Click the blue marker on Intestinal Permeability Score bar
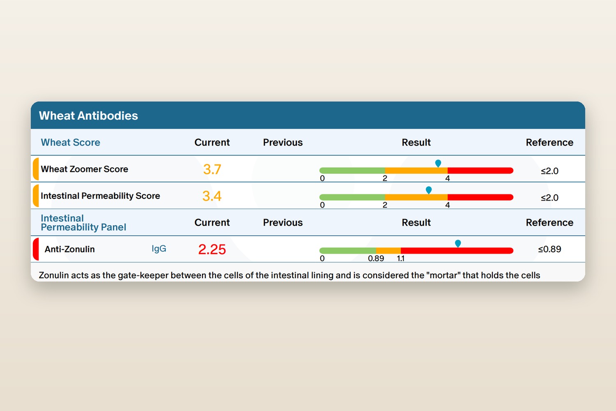 (x=429, y=190)
